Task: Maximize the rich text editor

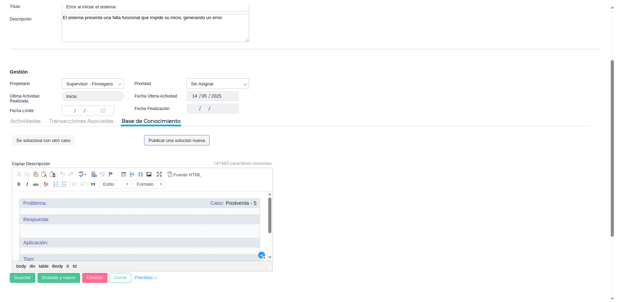Action: [159, 174]
